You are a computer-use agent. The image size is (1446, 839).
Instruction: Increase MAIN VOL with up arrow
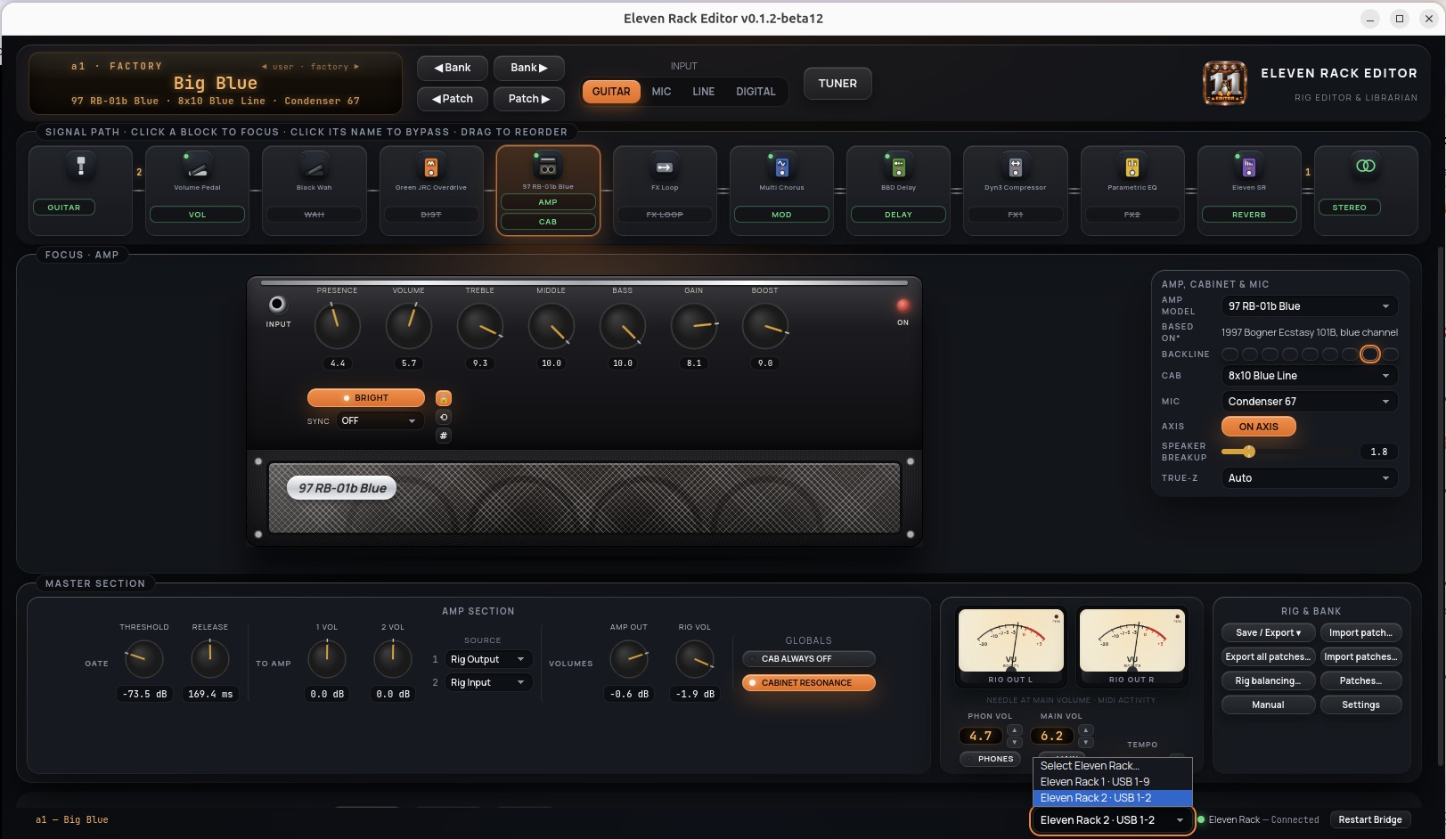coord(1085,730)
